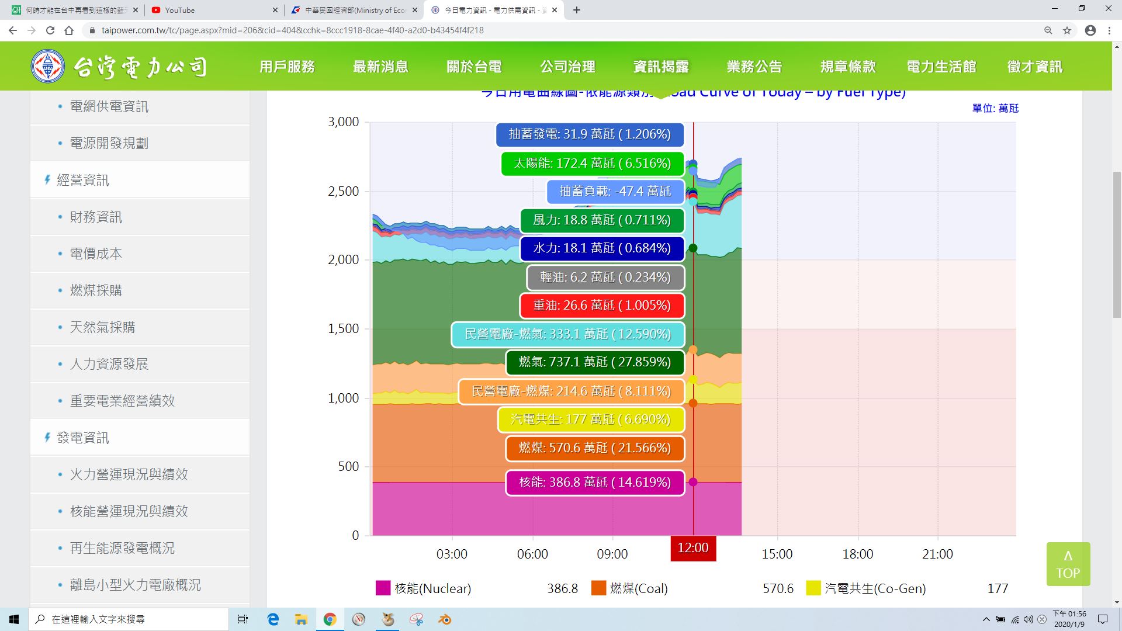Open the 離島小型火力電廠概況 sidebar link
The width and height of the screenshot is (1122, 631).
click(x=135, y=585)
